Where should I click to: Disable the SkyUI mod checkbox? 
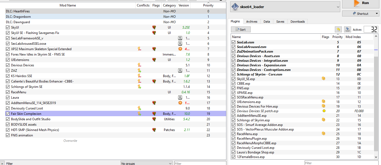[8, 27]
